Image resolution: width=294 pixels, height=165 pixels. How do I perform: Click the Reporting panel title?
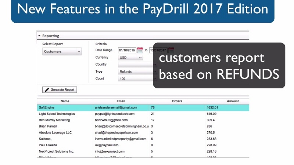(51, 36)
